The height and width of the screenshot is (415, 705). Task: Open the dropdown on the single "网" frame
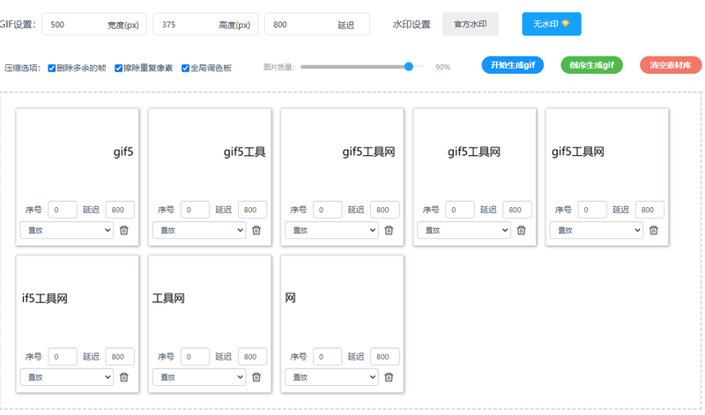click(331, 377)
